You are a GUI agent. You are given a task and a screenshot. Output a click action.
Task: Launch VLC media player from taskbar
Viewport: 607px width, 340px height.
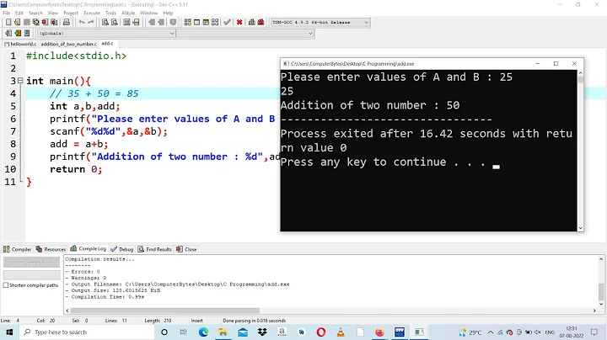(341, 332)
